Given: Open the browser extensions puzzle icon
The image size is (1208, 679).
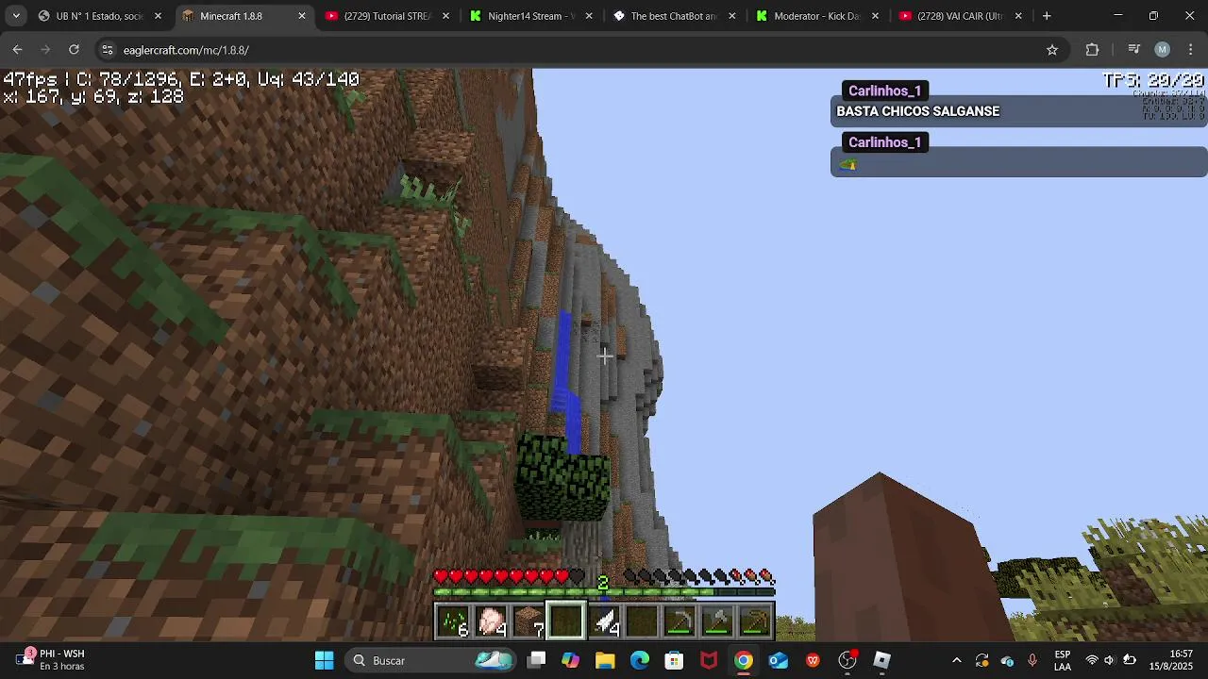Looking at the screenshot, I should 1092,50.
